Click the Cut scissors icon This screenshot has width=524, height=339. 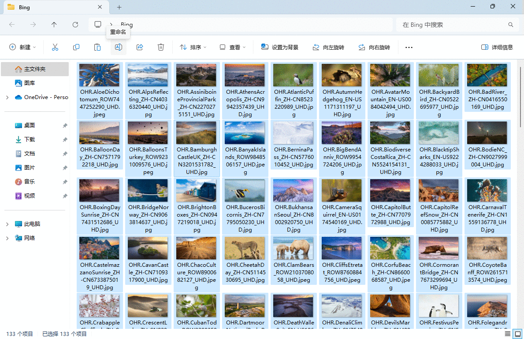55,47
